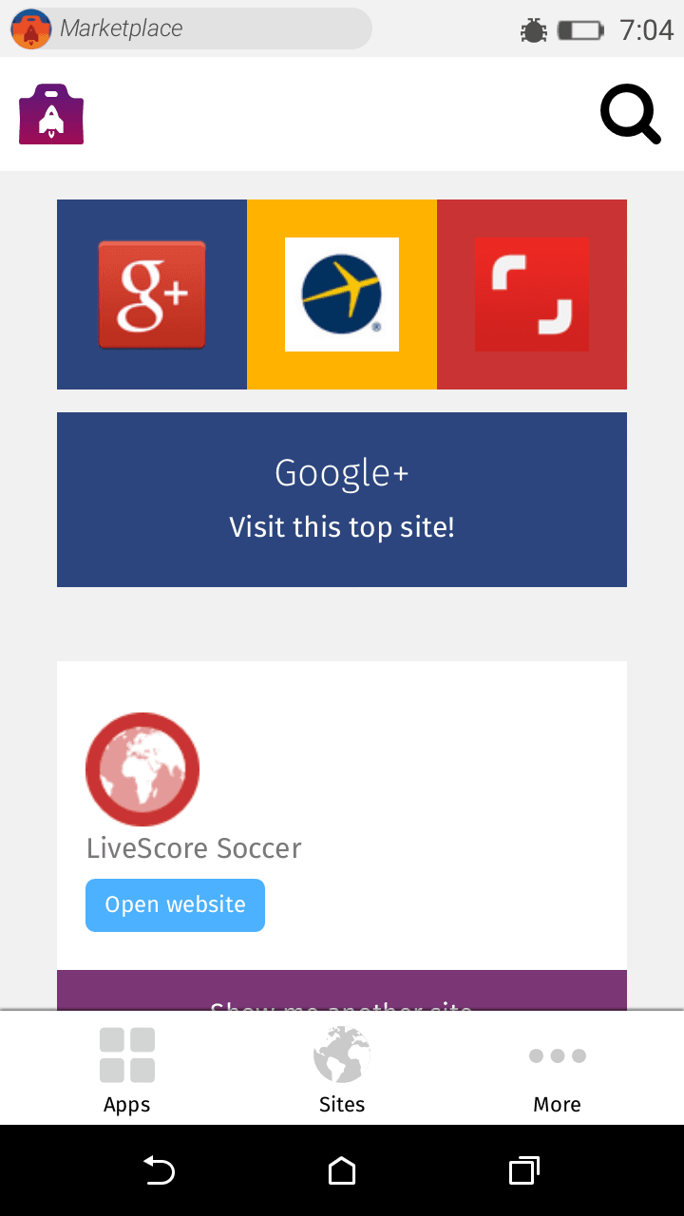Image resolution: width=684 pixels, height=1216 pixels.
Task: Switch to the Apps tab
Action: [127, 1069]
